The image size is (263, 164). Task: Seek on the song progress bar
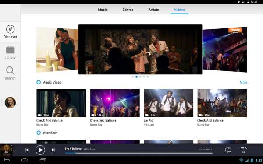click(x=139, y=153)
